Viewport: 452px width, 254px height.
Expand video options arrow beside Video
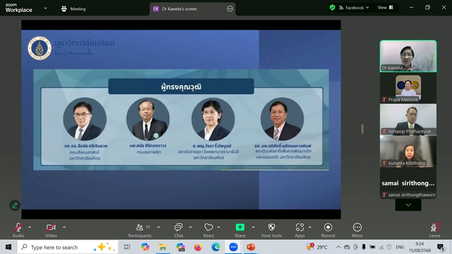(x=64, y=227)
